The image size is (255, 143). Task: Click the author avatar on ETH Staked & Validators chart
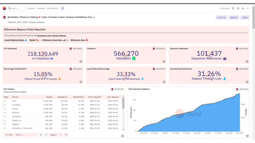point(237,89)
